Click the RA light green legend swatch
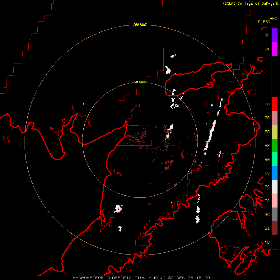Image resolution: width=280 pixels, height=280 pixels. pos(275,159)
